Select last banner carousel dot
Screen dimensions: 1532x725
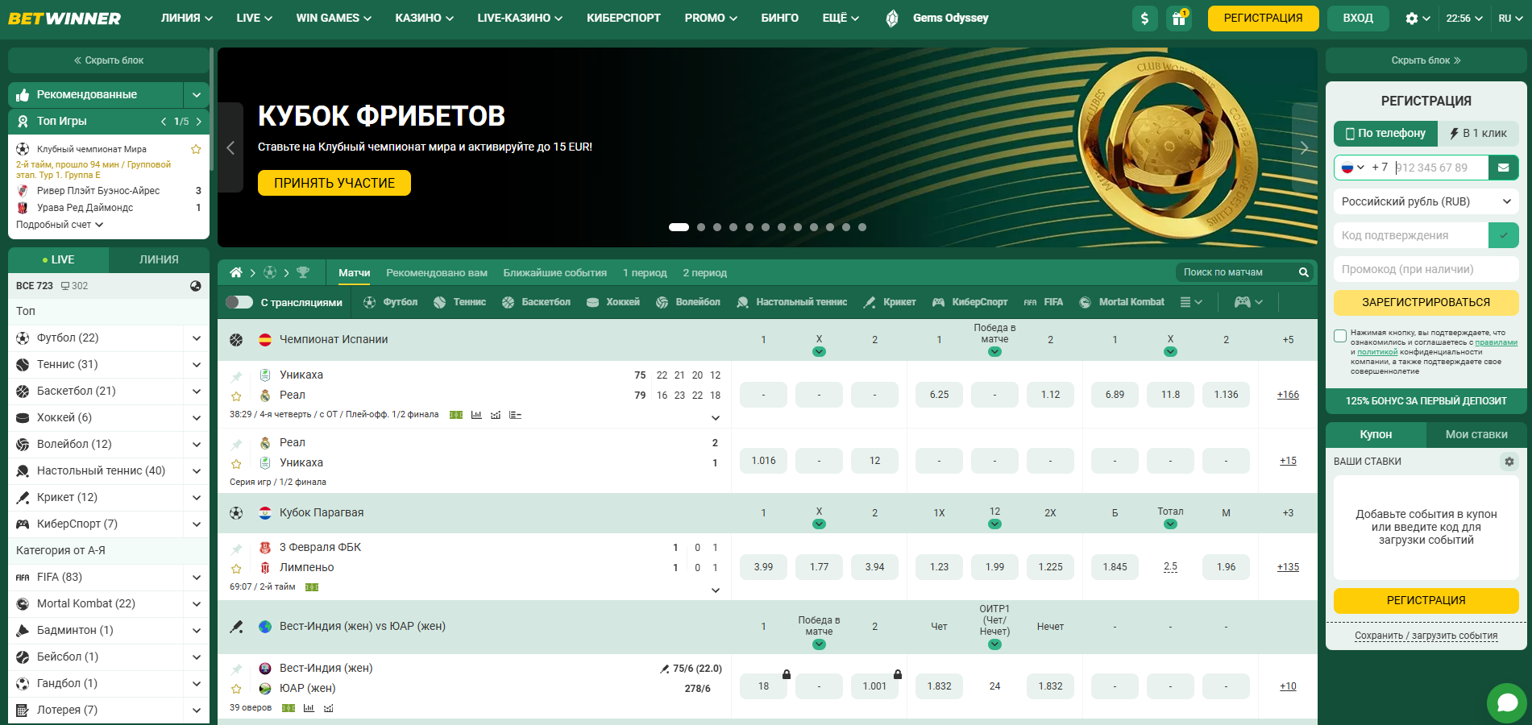point(862,227)
